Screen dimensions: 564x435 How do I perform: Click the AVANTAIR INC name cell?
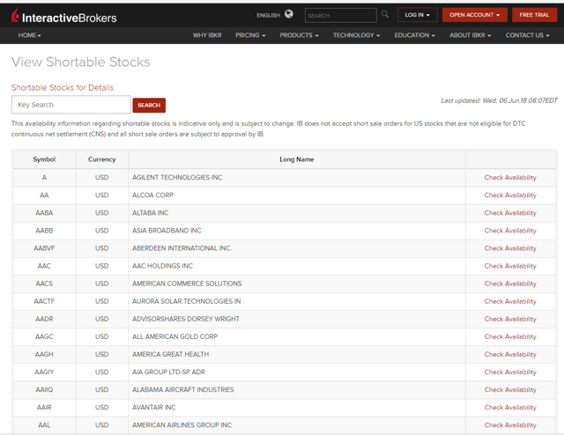297,408
